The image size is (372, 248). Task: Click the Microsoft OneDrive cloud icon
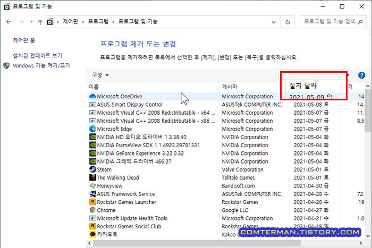92,96
